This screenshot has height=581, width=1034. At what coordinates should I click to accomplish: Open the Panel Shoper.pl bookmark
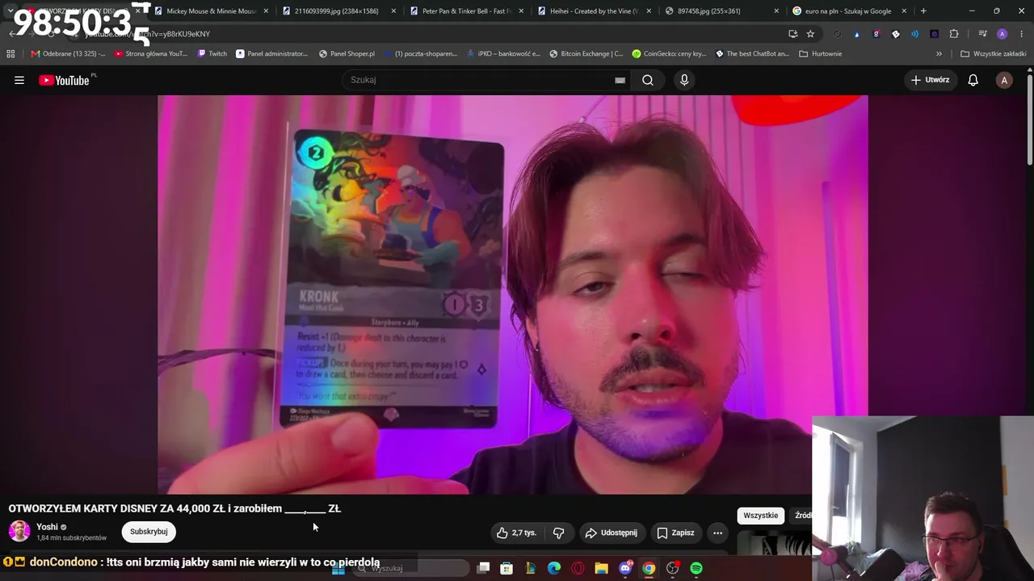point(347,54)
